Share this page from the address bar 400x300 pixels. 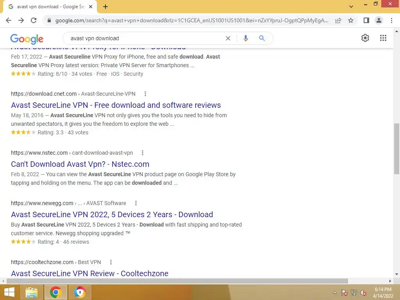tap(338, 20)
